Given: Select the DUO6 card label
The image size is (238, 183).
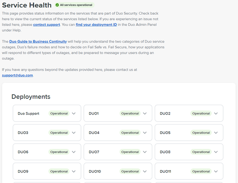Looking at the screenshot, I should 23,152.
